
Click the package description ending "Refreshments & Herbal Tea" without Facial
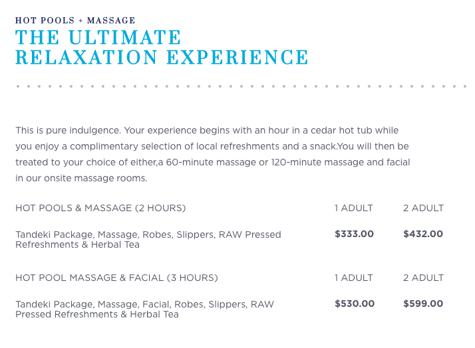pos(148,239)
